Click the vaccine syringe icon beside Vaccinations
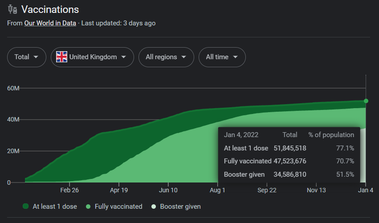This screenshot has width=379, height=223. pos(12,9)
